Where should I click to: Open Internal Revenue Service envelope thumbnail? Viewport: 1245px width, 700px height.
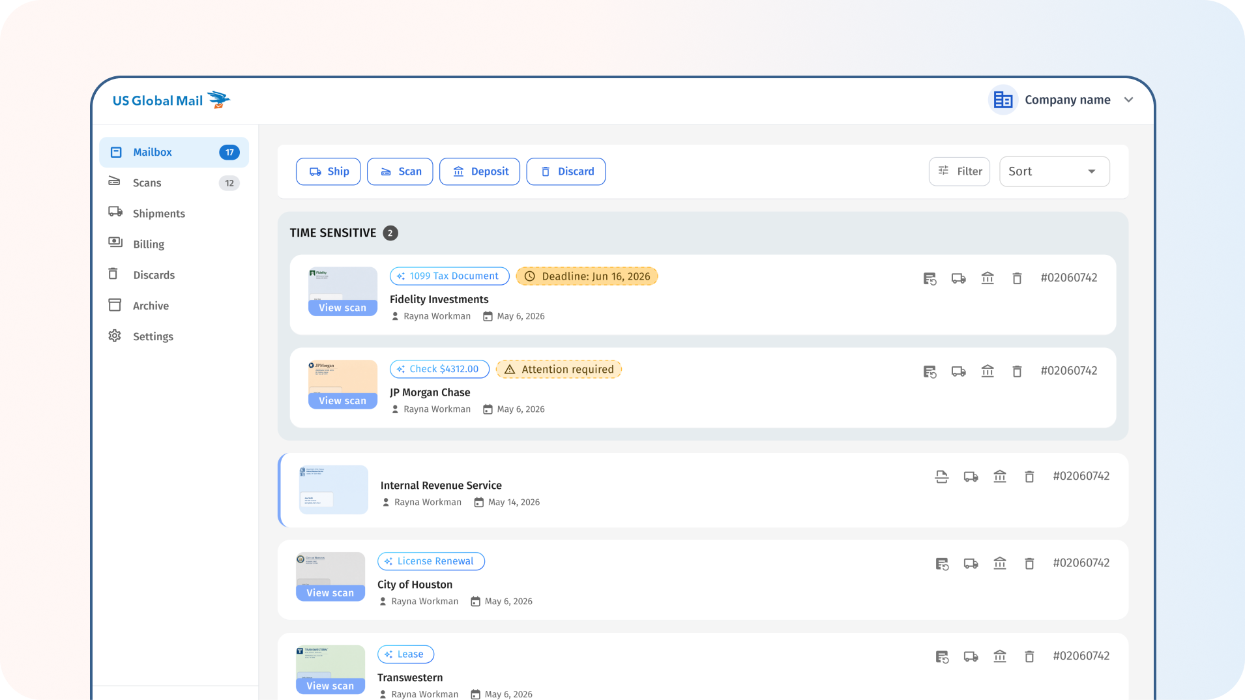coord(334,489)
